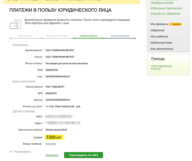Click the Корсчет value 30101810400000000705
The height and width of the screenshot is (161, 192).
(x=58, y=100)
